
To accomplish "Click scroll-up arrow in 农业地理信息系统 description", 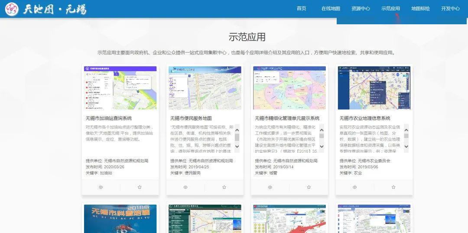I will (x=406, y=130).
